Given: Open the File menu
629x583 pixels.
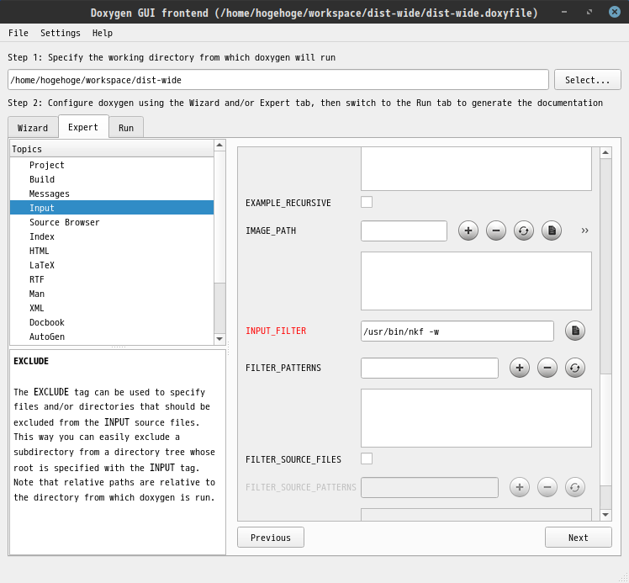Looking at the screenshot, I should tap(18, 33).
